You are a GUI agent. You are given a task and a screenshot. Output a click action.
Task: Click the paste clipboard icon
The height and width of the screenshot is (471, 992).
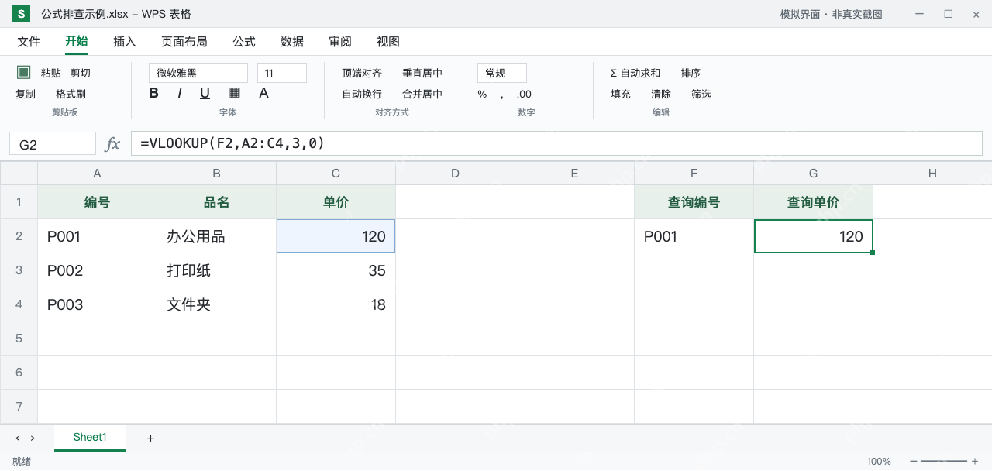tap(24, 72)
